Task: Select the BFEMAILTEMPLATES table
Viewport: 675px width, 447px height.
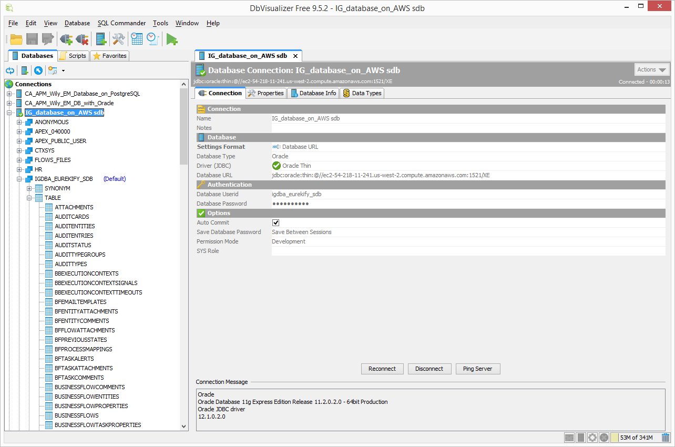Action: click(80, 302)
